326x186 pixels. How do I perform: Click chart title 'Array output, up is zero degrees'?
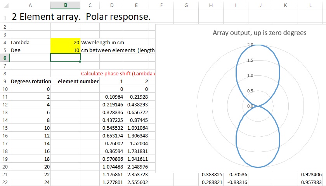(260, 33)
